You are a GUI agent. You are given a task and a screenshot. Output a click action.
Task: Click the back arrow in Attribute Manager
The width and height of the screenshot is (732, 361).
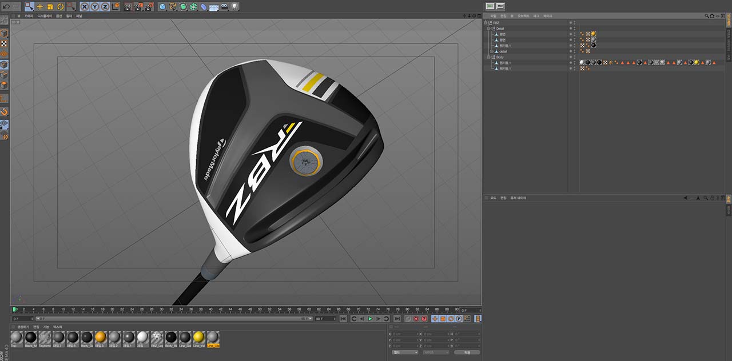[686, 198]
